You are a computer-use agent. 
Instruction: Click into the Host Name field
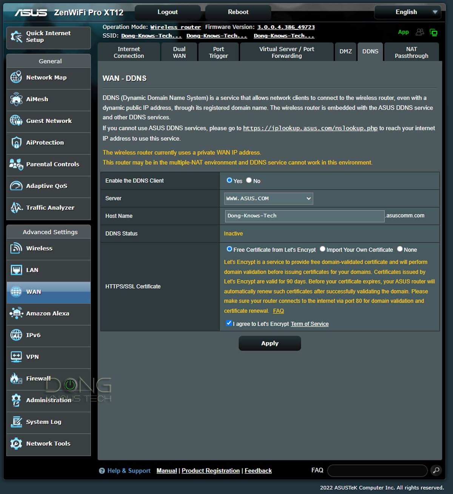[x=304, y=216]
